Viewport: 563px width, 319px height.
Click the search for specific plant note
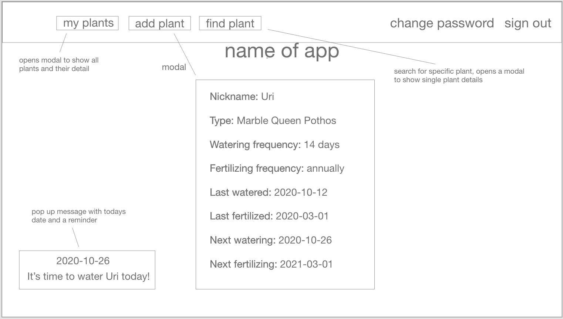[x=459, y=75]
